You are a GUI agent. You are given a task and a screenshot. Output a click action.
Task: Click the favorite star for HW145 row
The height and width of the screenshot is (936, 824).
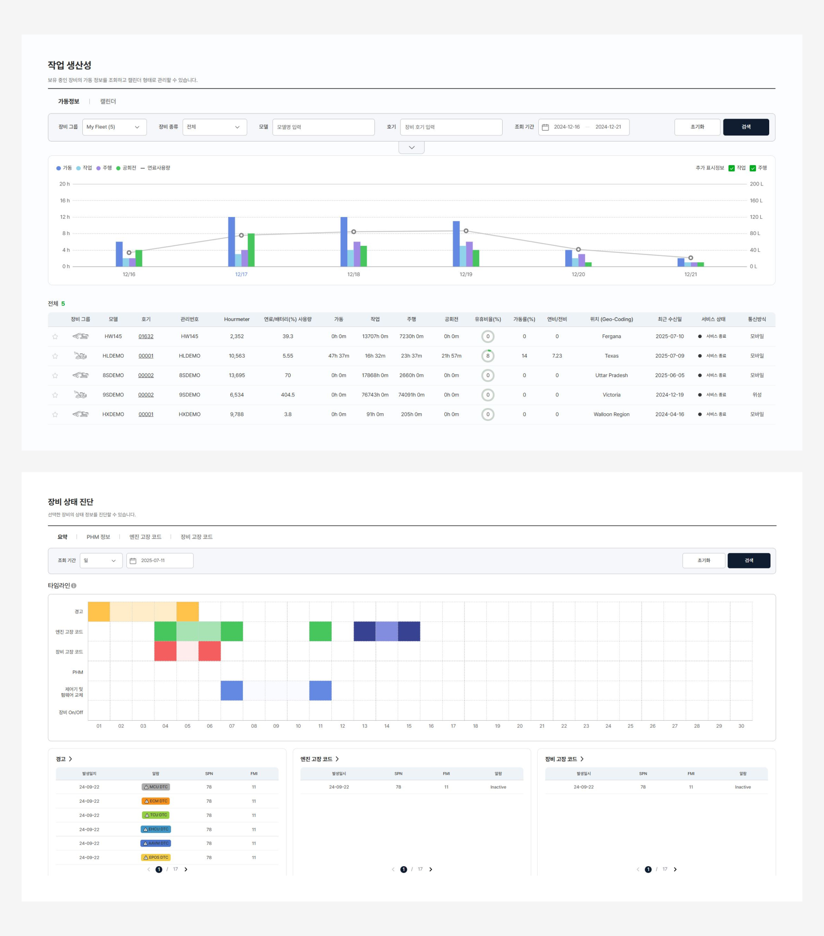[x=55, y=336]
